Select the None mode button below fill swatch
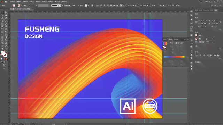 6,59
